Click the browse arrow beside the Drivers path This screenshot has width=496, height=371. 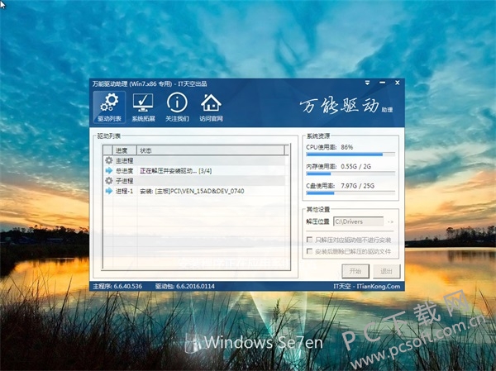pyautogui.click(x=391, y=221)
